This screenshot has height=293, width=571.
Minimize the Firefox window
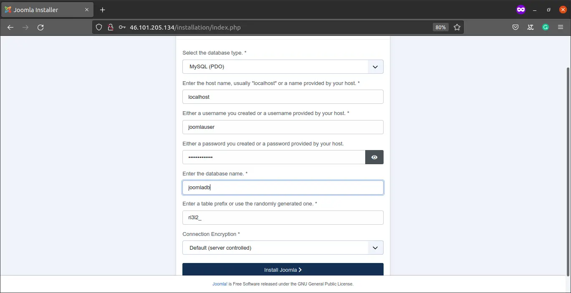coord(535,10)
